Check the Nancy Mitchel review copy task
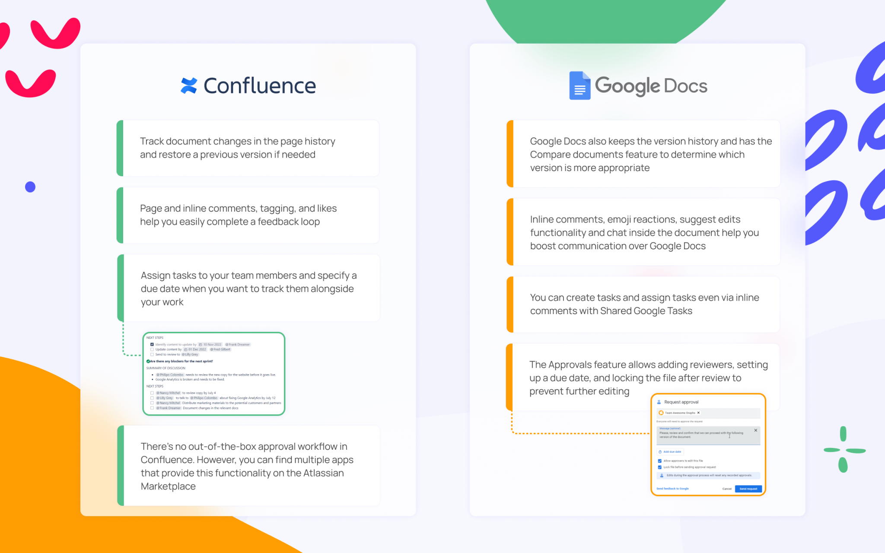This screenshot has width=885, height=553. tap(152, 393)
